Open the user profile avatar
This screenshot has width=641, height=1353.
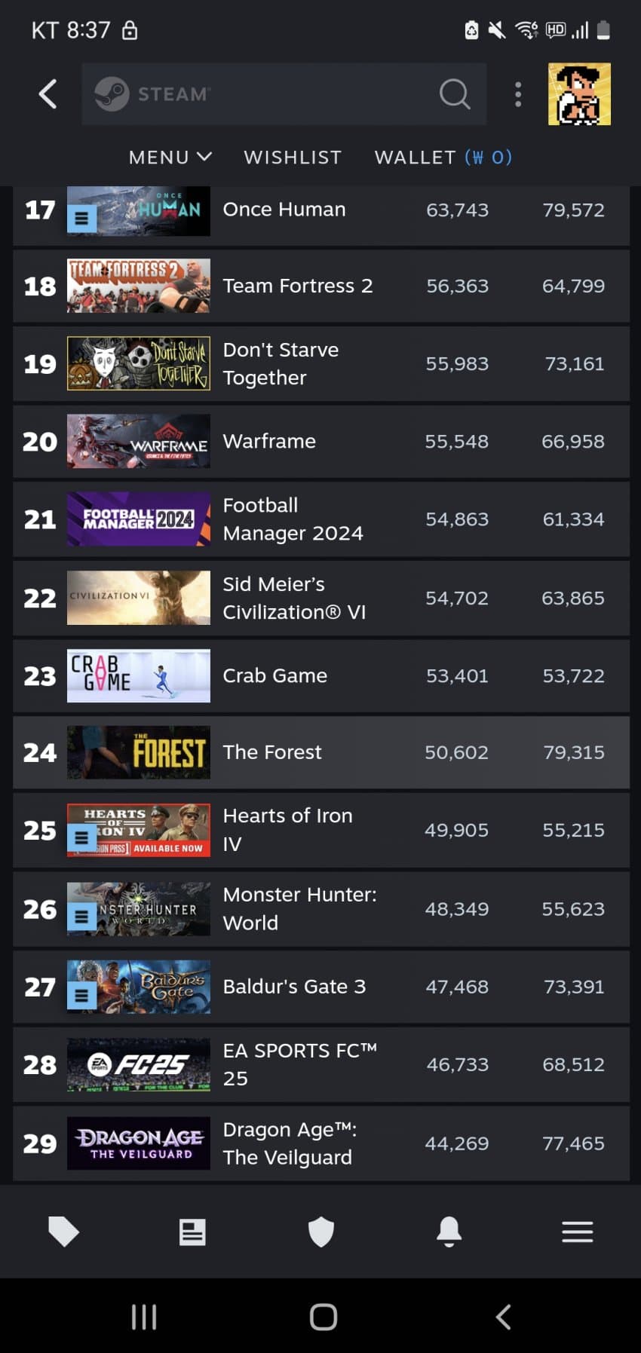tap(579, 94)
